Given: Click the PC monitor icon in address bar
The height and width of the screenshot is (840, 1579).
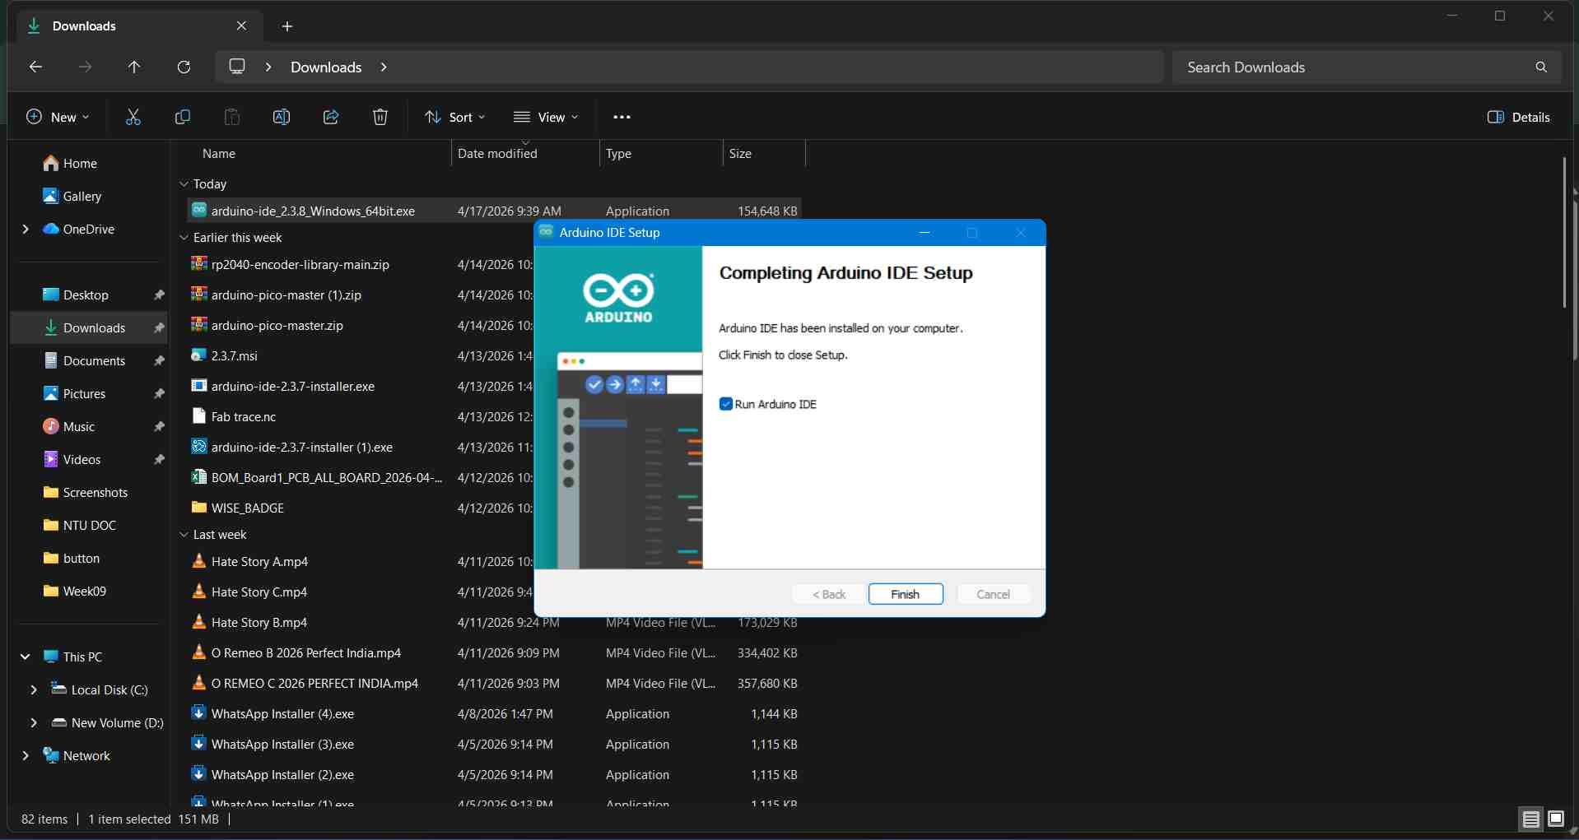Looking at the screenshot, I should (237, 66).
